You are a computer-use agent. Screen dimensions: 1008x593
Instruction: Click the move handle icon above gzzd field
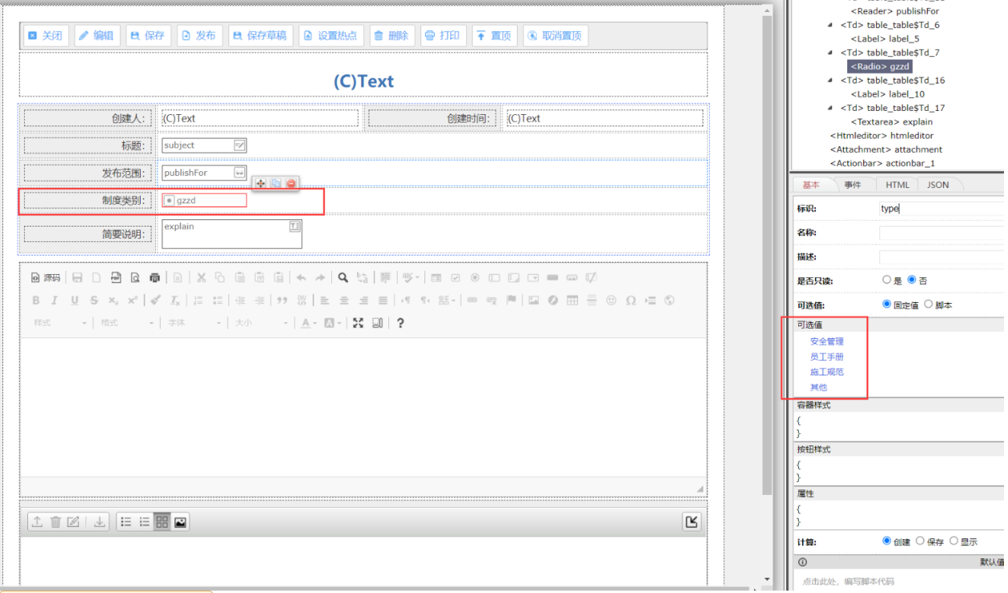pos(260,184)
